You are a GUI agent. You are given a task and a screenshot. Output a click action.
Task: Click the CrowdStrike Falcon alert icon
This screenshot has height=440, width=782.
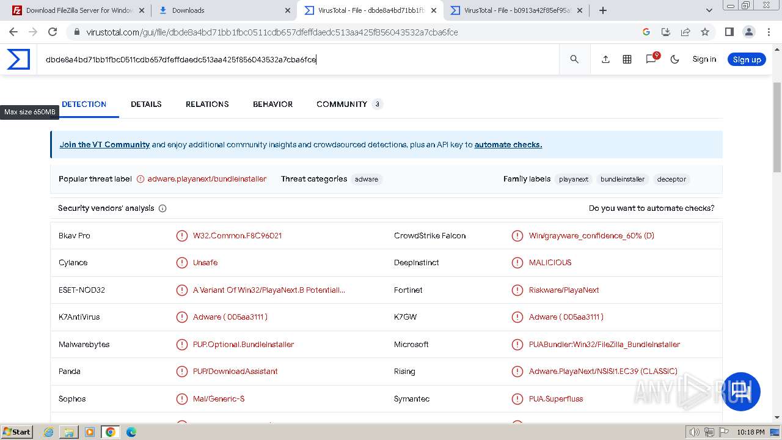(x=517, y=236)
